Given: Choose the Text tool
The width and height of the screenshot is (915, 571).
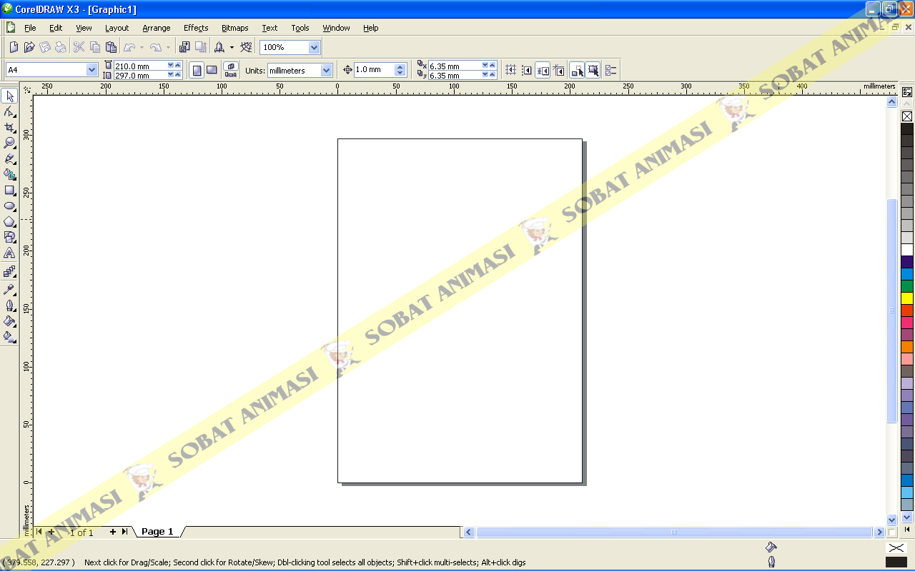Looking at the screenshot, I should point(10,253).
